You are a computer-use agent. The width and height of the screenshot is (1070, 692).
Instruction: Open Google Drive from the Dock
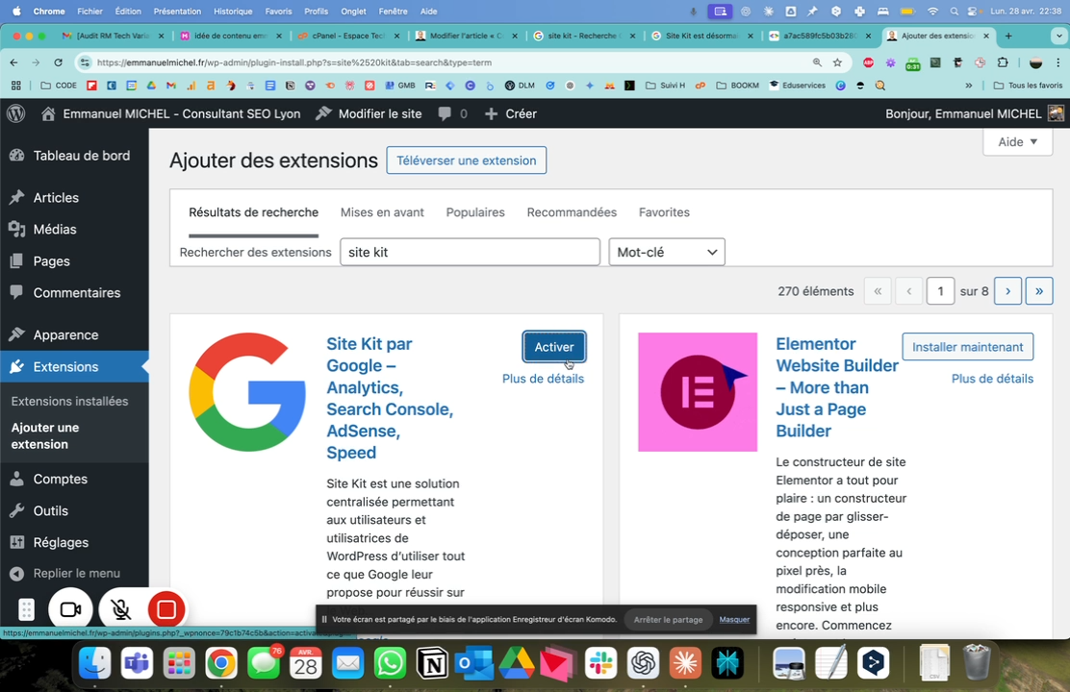517,662
